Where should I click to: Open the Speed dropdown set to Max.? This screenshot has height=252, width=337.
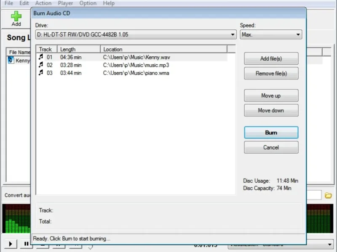point(271,34)
